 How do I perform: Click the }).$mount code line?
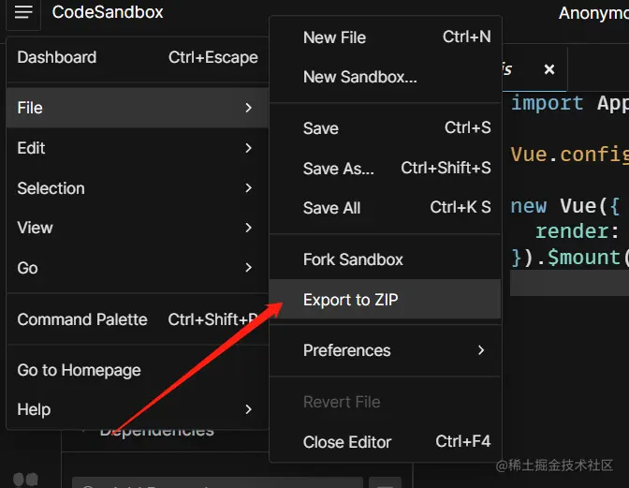[x=570, y=258]
